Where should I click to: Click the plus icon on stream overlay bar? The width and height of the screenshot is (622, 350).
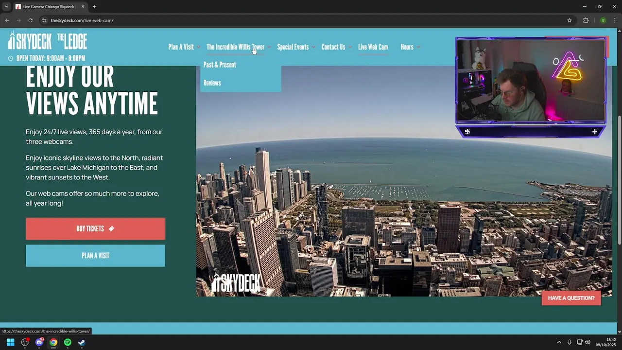(x=595, y=132)
